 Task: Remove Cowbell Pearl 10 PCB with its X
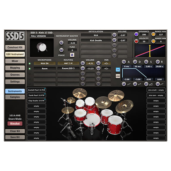[x=45, y=88]
